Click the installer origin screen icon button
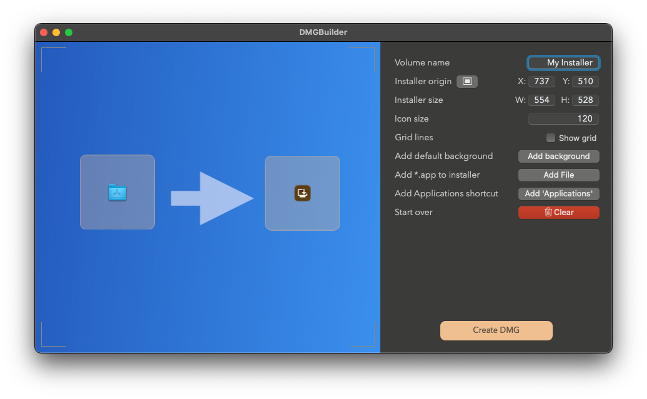Viewport: 647px width, 399px height. (x=467, y=82)
